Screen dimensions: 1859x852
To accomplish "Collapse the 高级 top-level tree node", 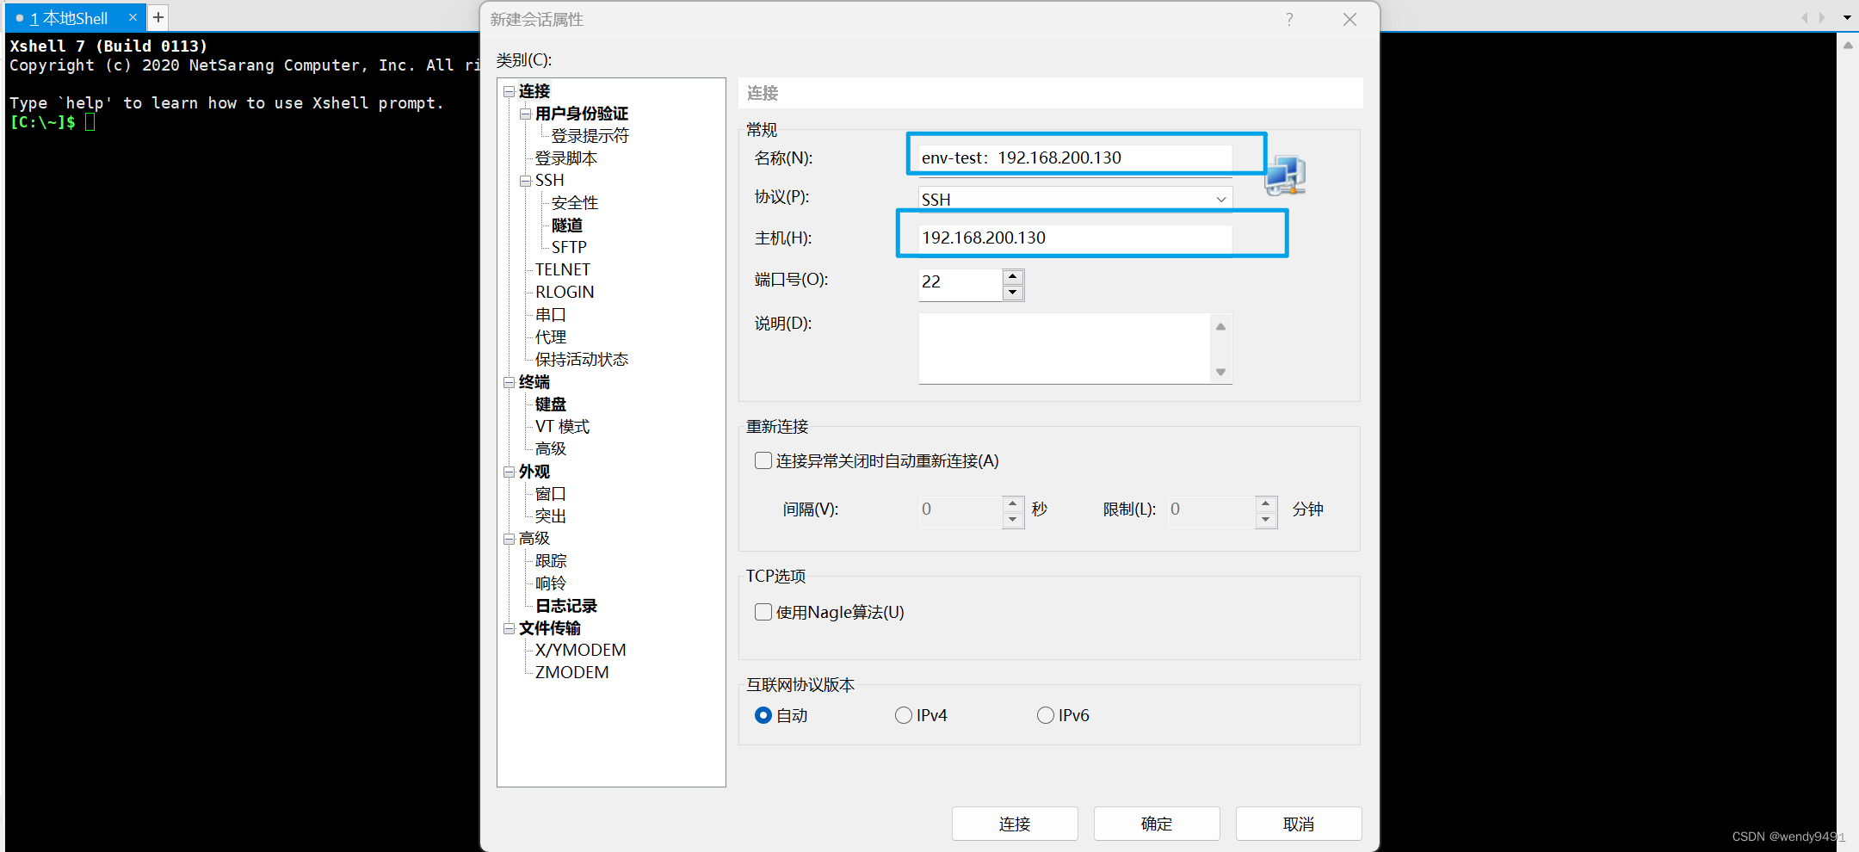I will coord(509,539).
